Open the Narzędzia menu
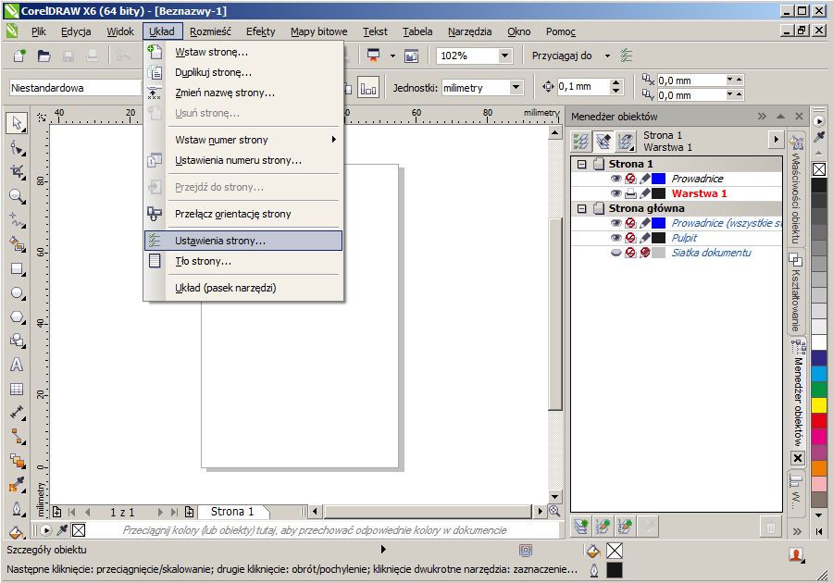 click(469, 31)
